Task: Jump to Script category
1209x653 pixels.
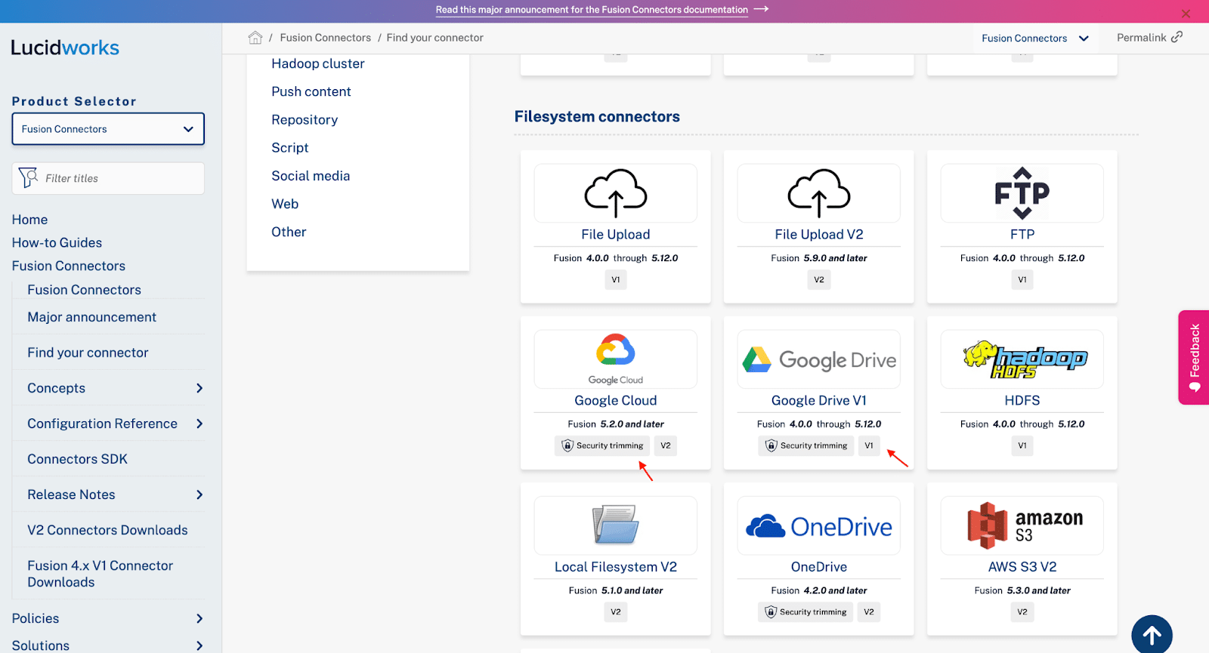Action: 290,147
